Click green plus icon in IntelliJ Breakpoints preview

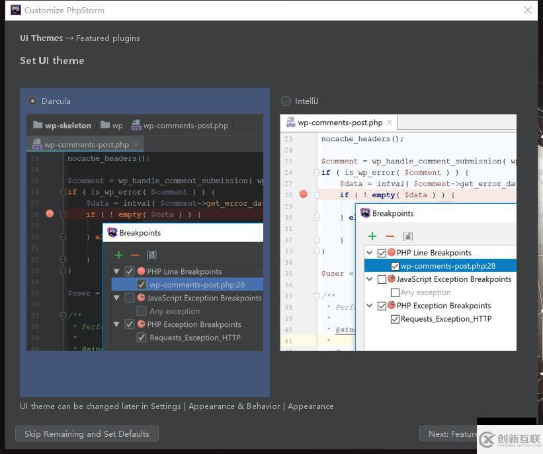tap(372, 236)
